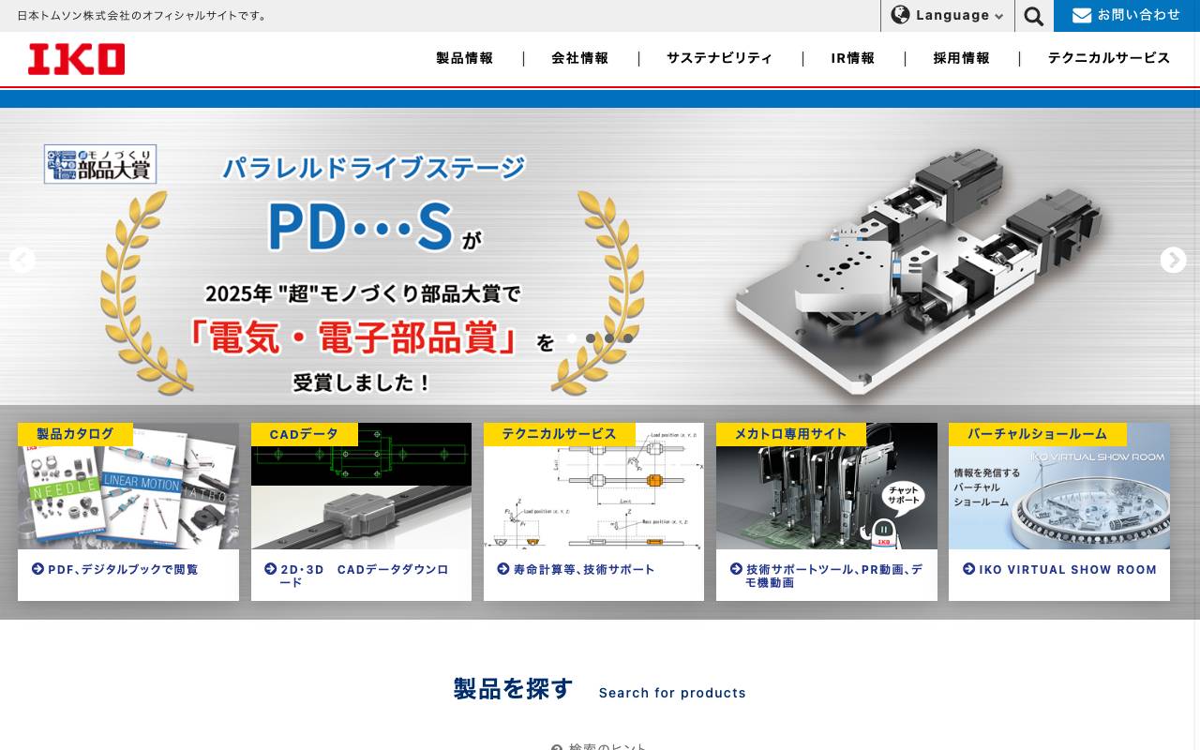Open the 採用情報 menu item
Viewport: 1200px width, 750px height.
(961, 58)
